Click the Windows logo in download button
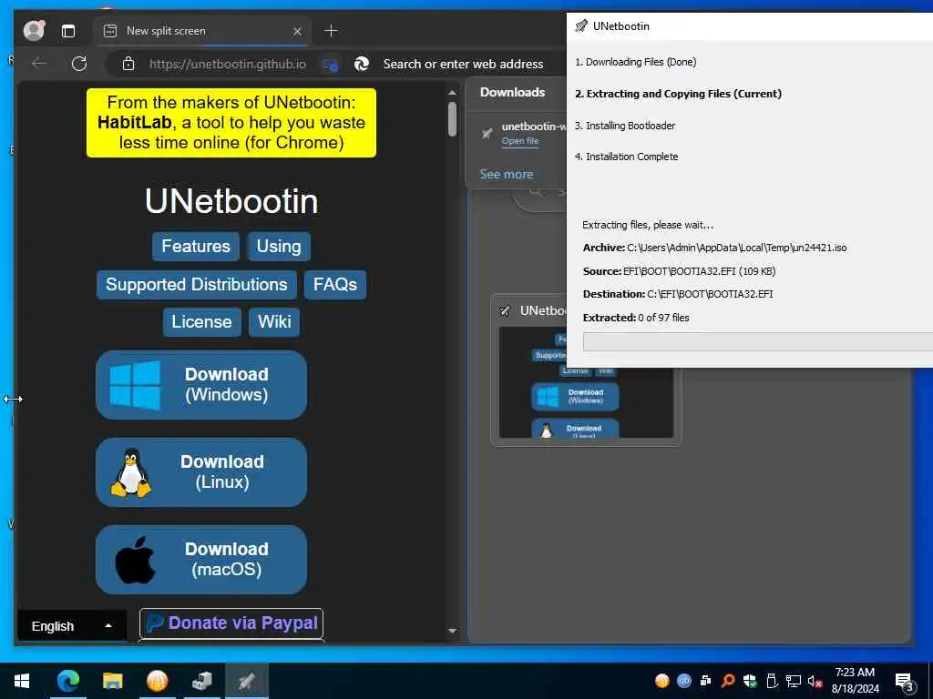933x699 pixels. pyautogui.click(x=135, y=385)
